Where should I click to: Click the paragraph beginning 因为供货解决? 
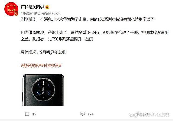coord(95,36)
